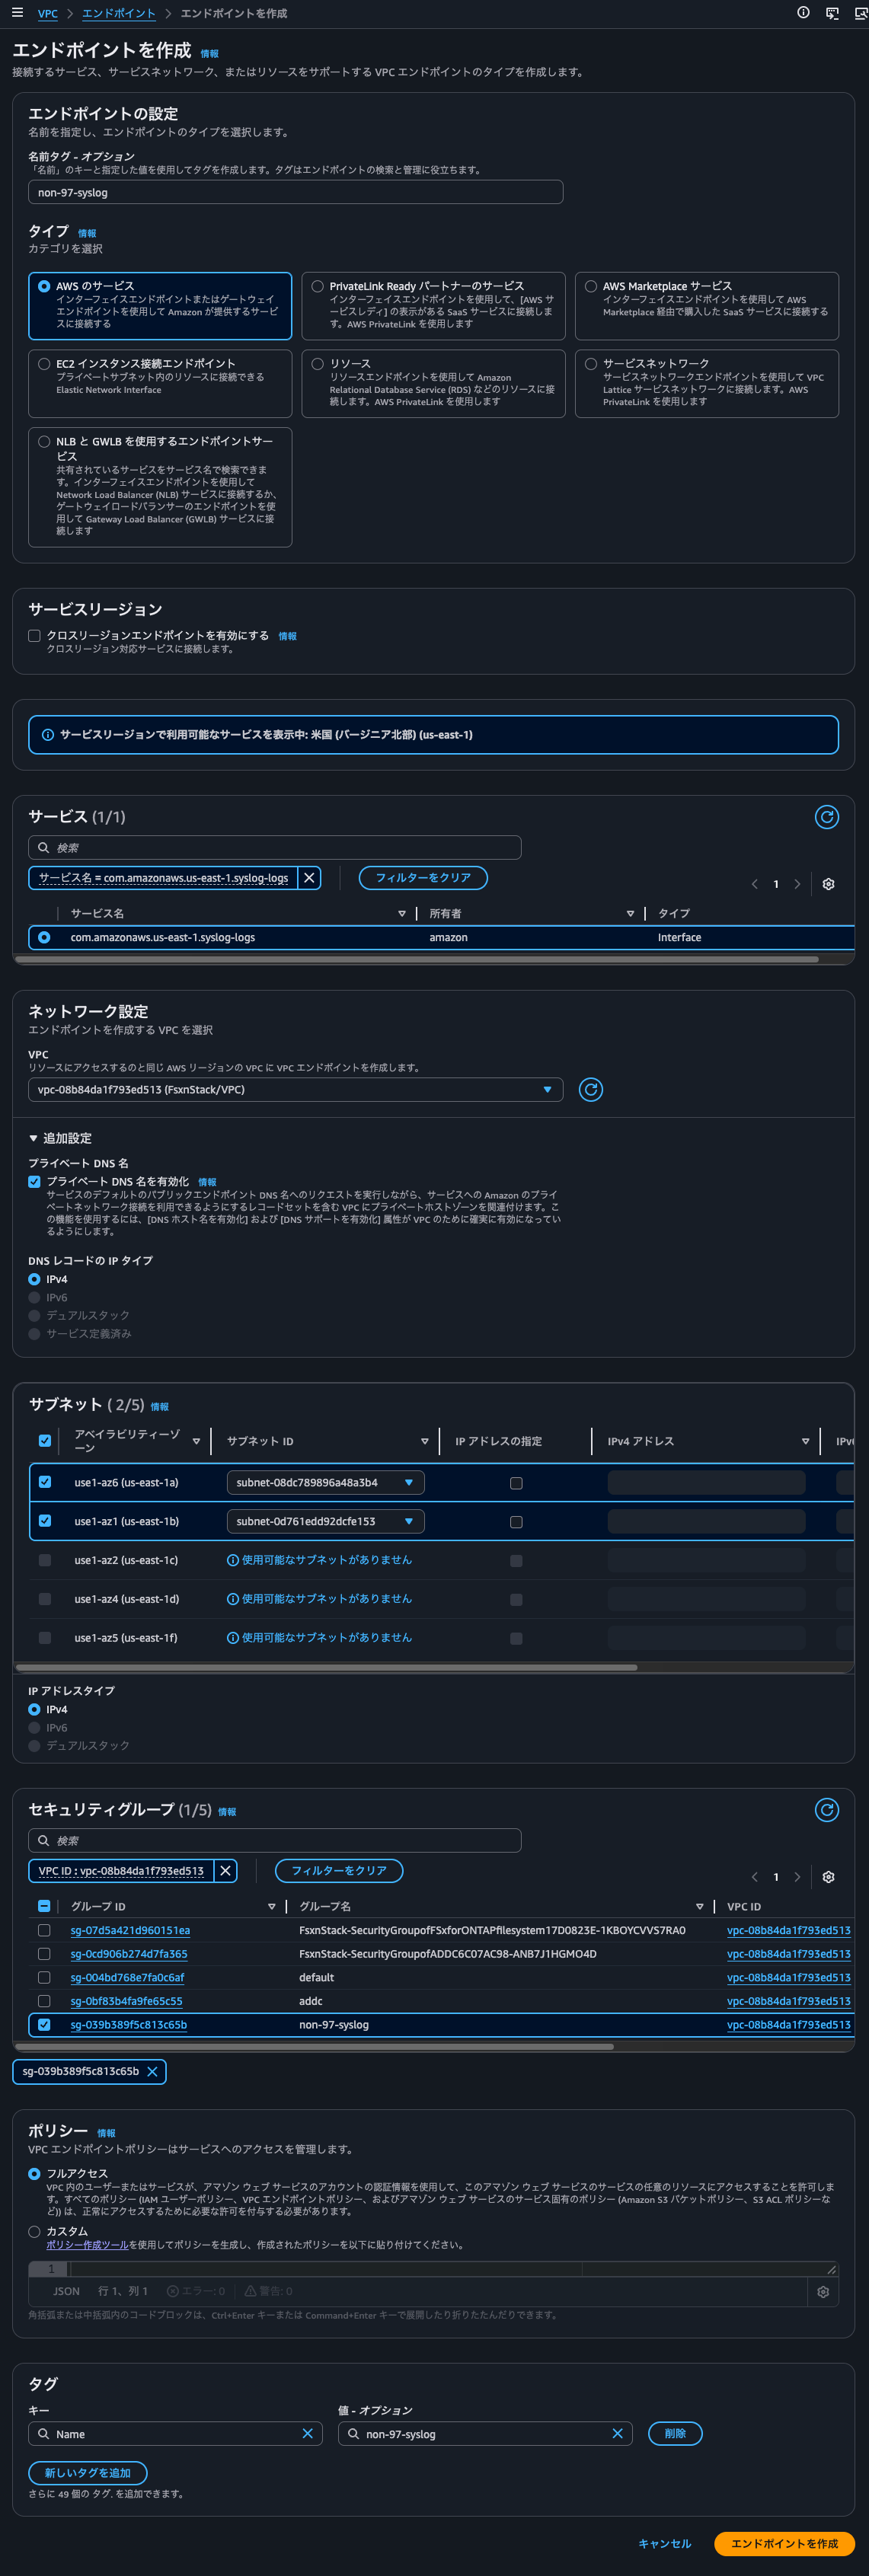869x2576 pixels.
Task: Click the services search field
Action: [x=275, y=847]
